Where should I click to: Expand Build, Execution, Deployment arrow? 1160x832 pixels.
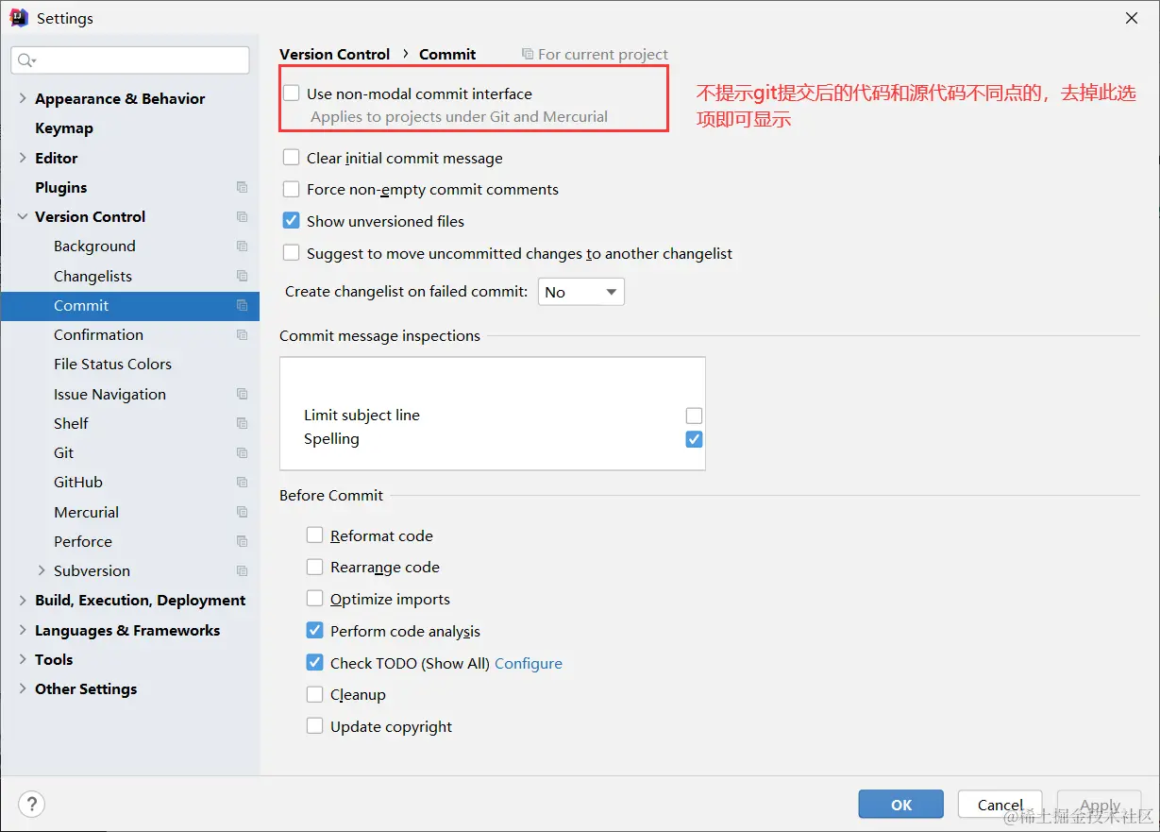(23, 600)
